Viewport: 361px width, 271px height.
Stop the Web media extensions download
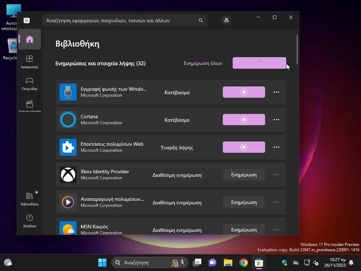[244, 147]
